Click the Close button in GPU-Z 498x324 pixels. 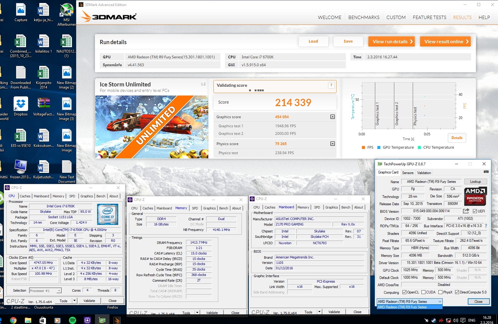click(478, 302)
